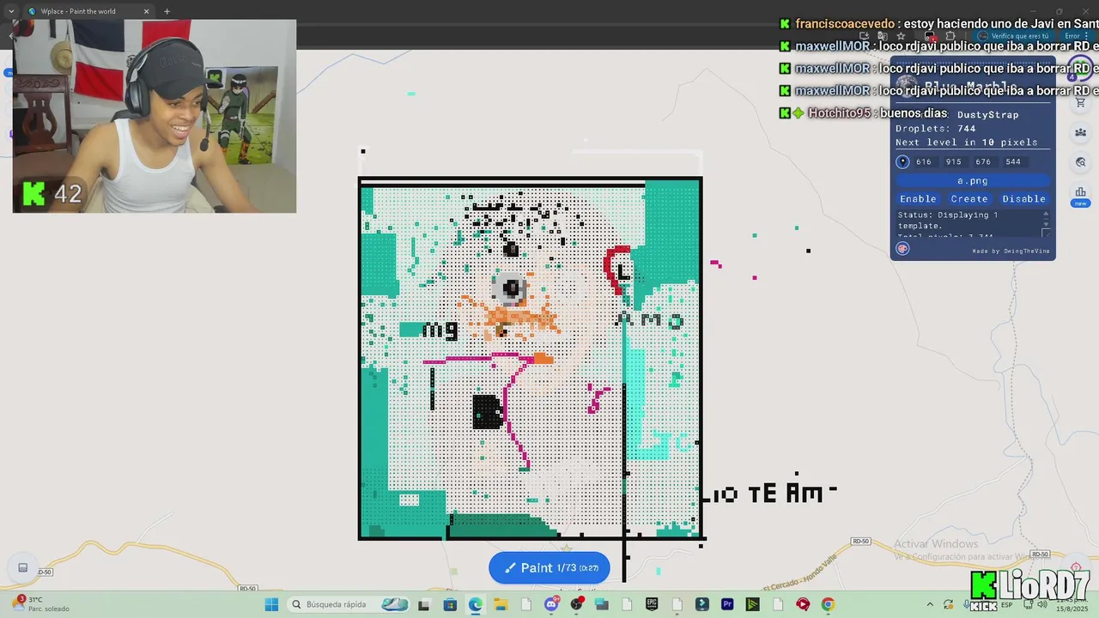Click the Windows Start button
This screenshot has height=618, width=1099.
click(271, 604)
